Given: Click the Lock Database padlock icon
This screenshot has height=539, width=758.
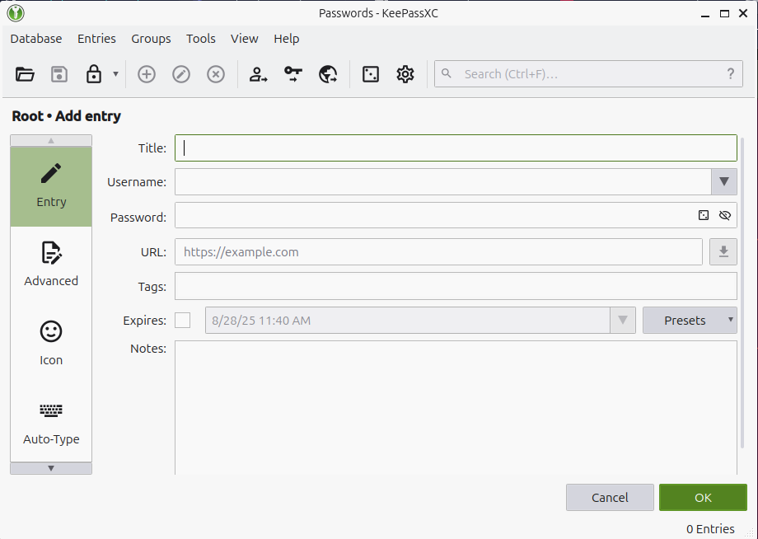Looking at the screenshot, I should coord(94,74).
